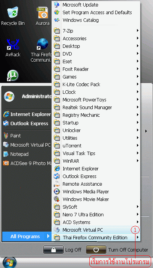Screen dimensions: 153x268
Task: Open the Registry Mechanic folder
Action: tap(96, 115)
